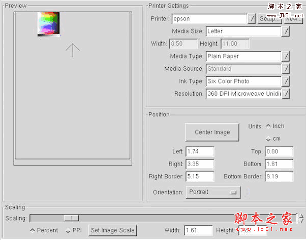Click the Left position field 1.74

click(200, 151)
